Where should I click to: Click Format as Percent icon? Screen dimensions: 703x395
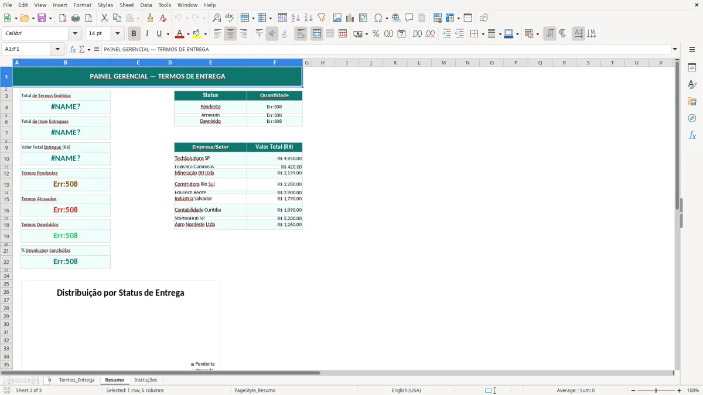tap(376, 34)
